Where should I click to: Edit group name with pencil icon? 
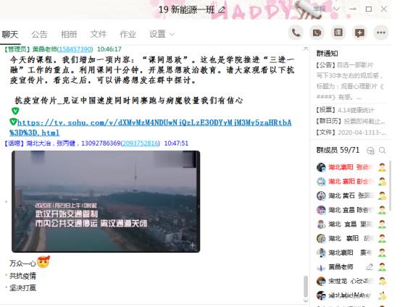pyautogui.click(x=222, y=10)
